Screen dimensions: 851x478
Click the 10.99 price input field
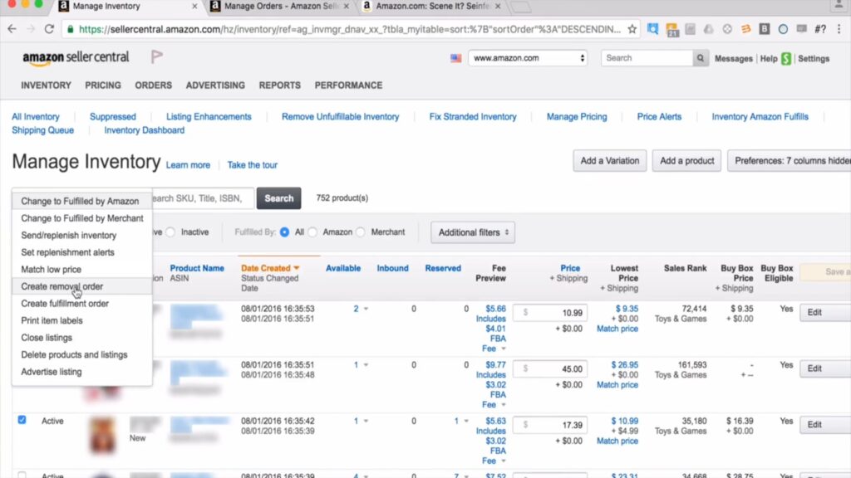point(555,313)
